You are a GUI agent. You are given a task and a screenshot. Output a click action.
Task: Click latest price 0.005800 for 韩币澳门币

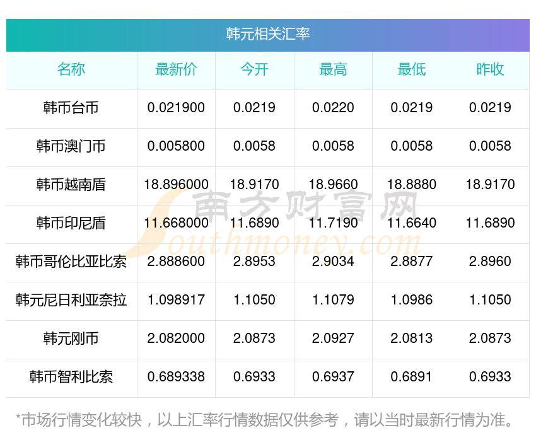coord(176,146)
